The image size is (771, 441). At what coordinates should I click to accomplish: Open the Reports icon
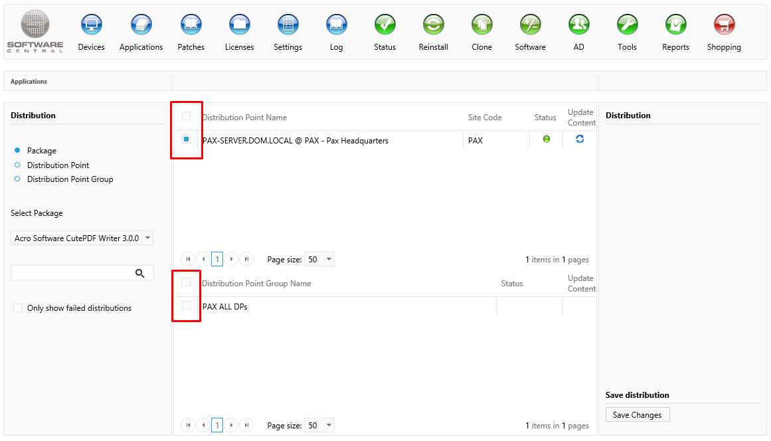click(675, 26)
